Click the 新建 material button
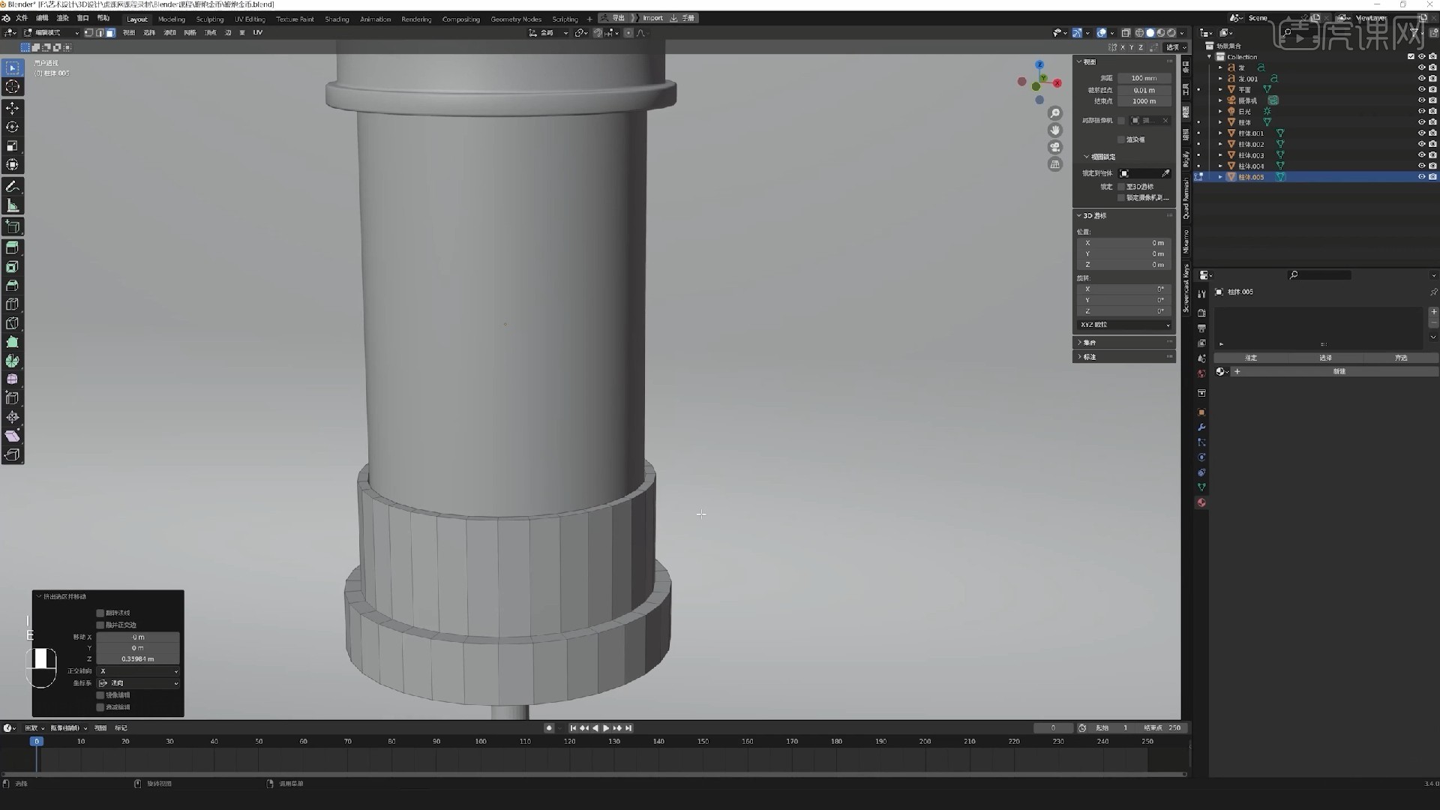Screen dimensions: 1440x810 (x=1339, y=372)
